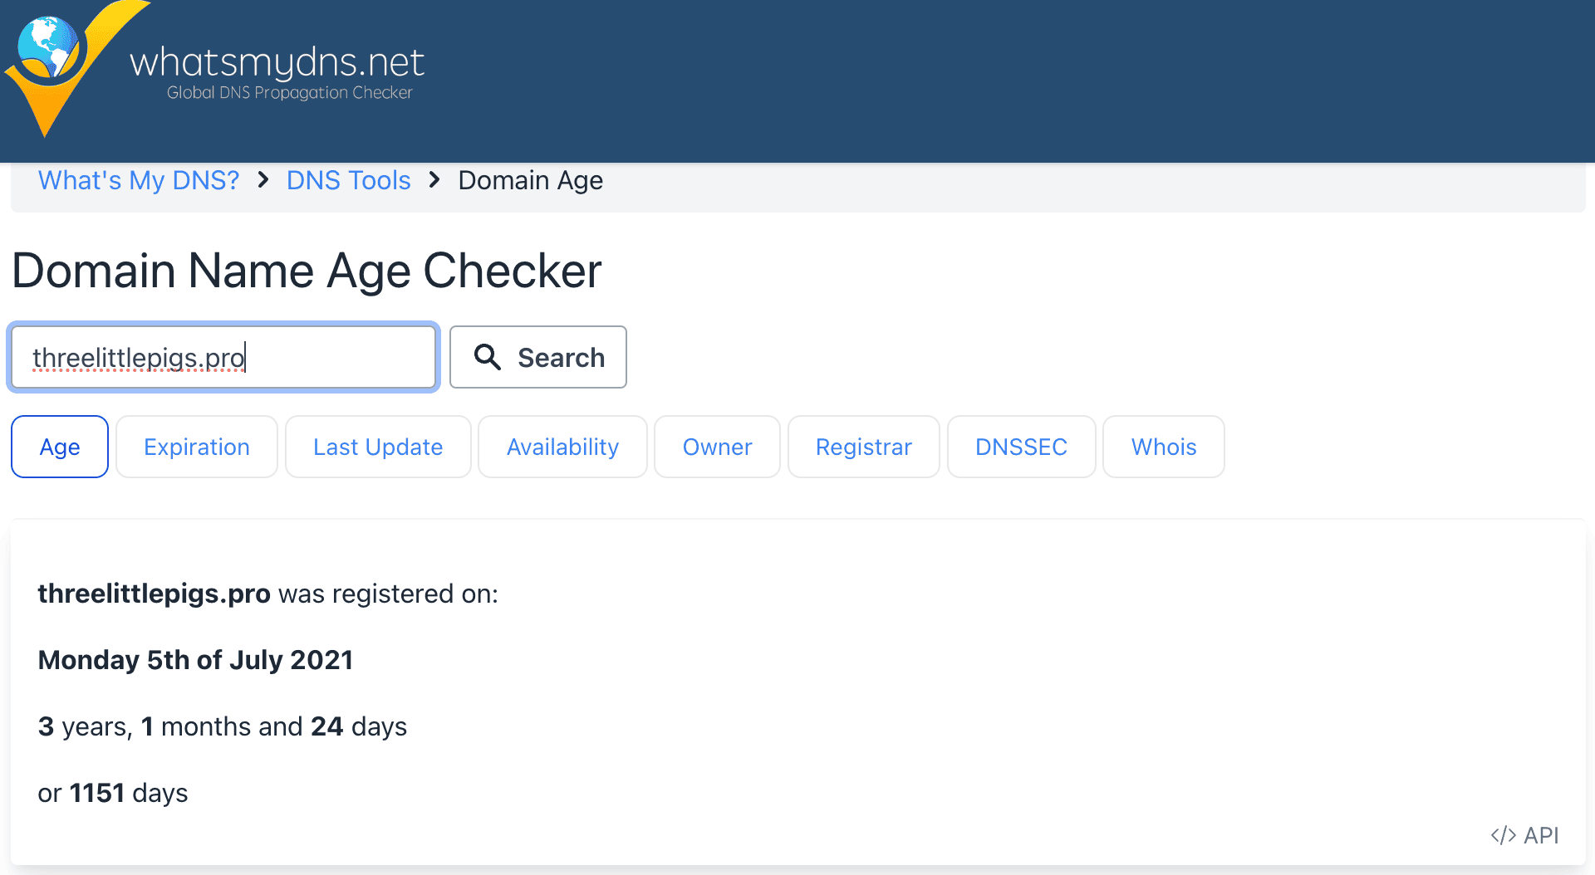Click the second breadcrumb chevron separator
The width and height of the screenshot is (1595, 875).
click(x=434, y=180)
